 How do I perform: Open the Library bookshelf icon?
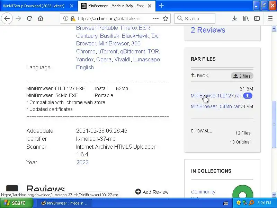click(246, 18)
